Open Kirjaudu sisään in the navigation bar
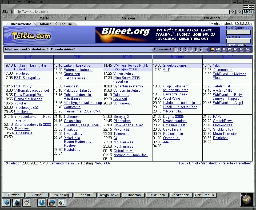Screen dimensions: 256x210 (x=63, y=49)
